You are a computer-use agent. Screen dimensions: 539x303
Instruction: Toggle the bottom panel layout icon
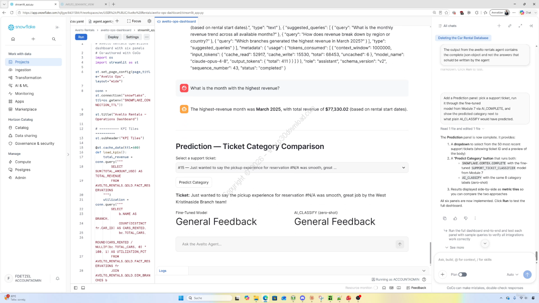tap(83, 288)
